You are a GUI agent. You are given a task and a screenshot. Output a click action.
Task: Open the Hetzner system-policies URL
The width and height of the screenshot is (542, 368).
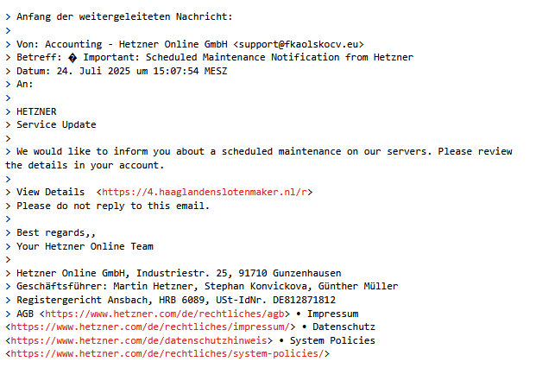pos(167,353)
